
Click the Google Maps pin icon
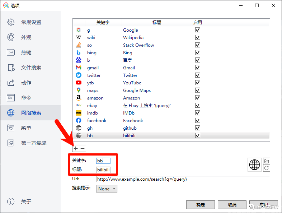point(79,90)
